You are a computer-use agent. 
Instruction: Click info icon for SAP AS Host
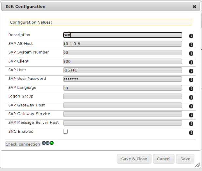(191, 45)
